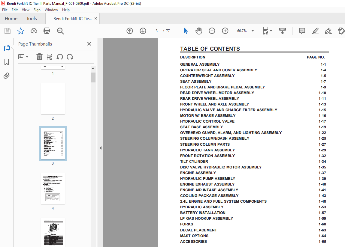Viewport: 345px width, 247px height.
Task: Click the stamp tool icon
Action: point(341,31)
